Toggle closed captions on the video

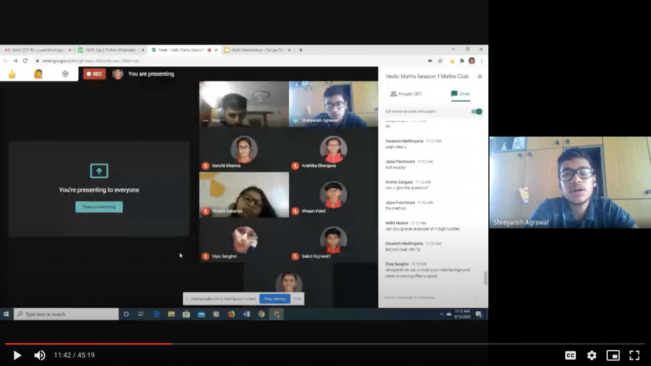pyautogui.click(x=570, y=355)
